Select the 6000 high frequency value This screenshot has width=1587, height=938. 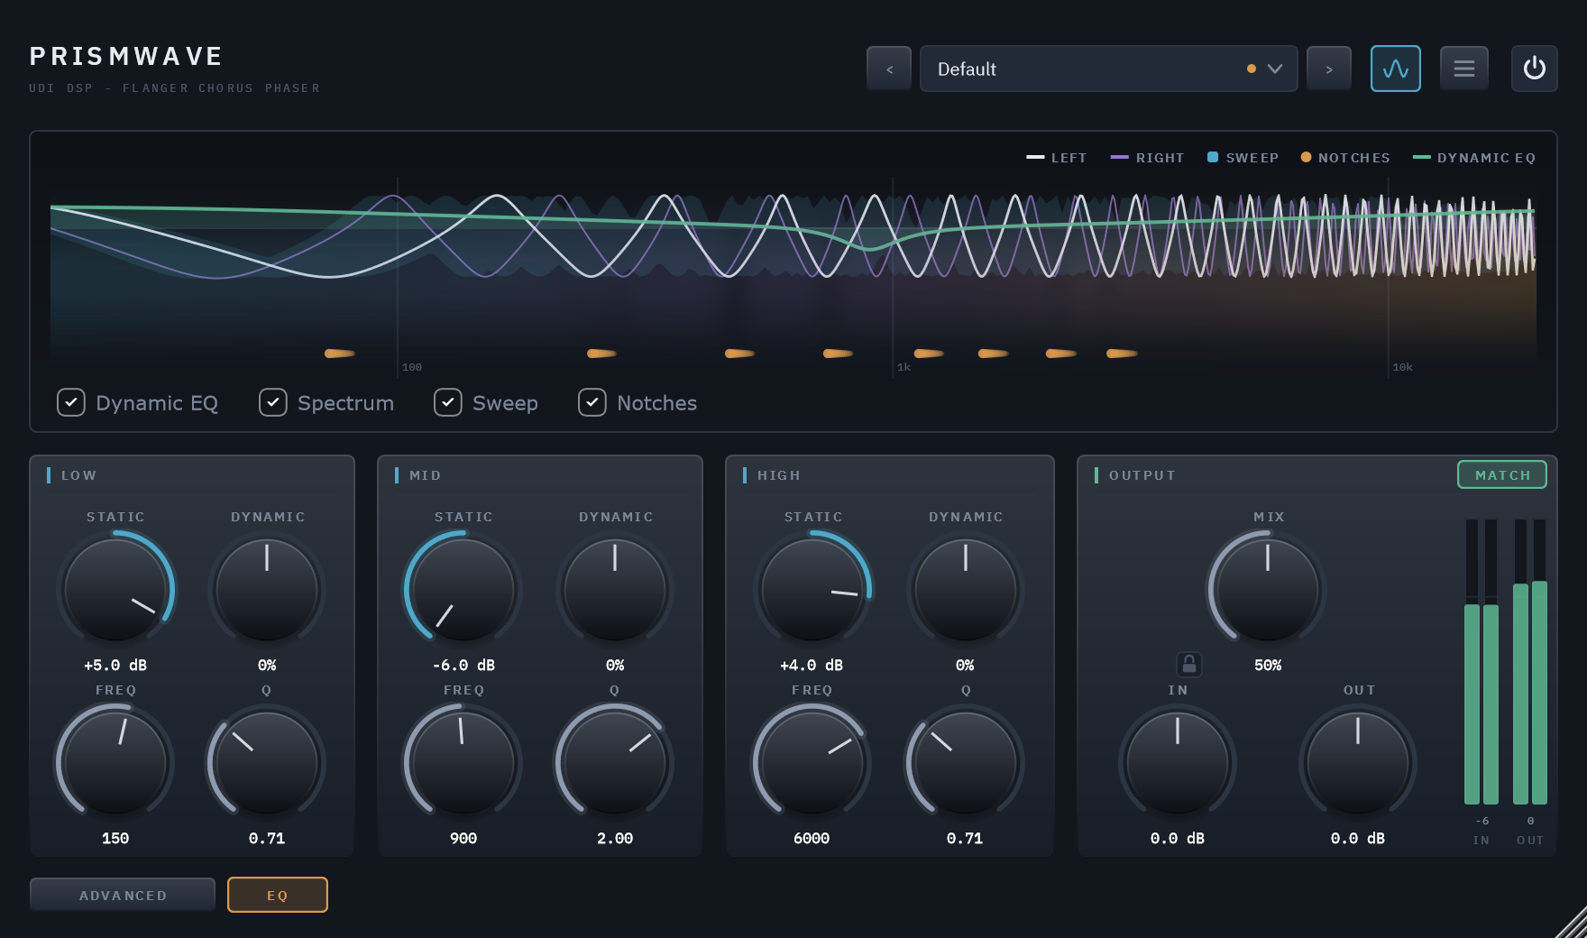pos(812,838)
